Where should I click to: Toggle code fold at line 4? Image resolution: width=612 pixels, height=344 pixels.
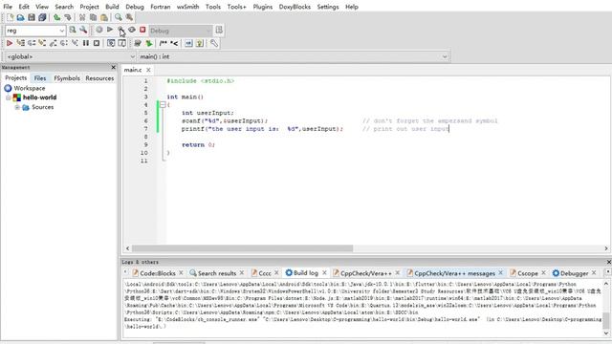[163, 104]
